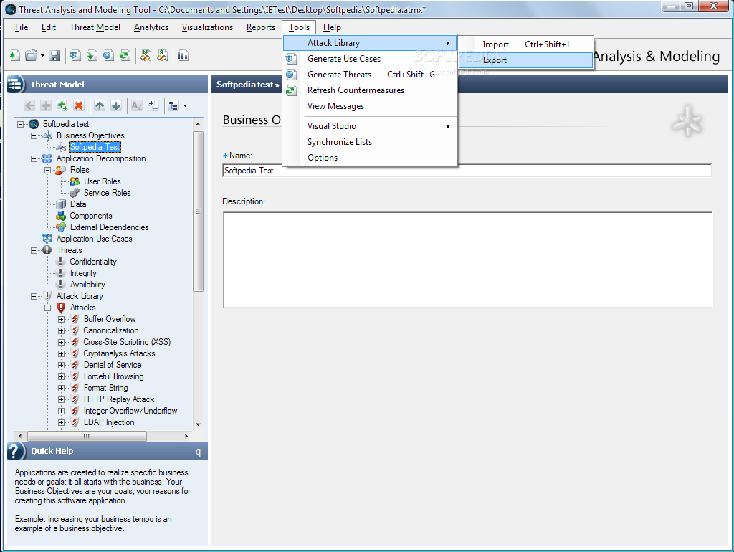The height and width of the screenshot is (552, 734).
Task: Click the Generate Threats toolbar icon
Action: click(x=108, y=56)
